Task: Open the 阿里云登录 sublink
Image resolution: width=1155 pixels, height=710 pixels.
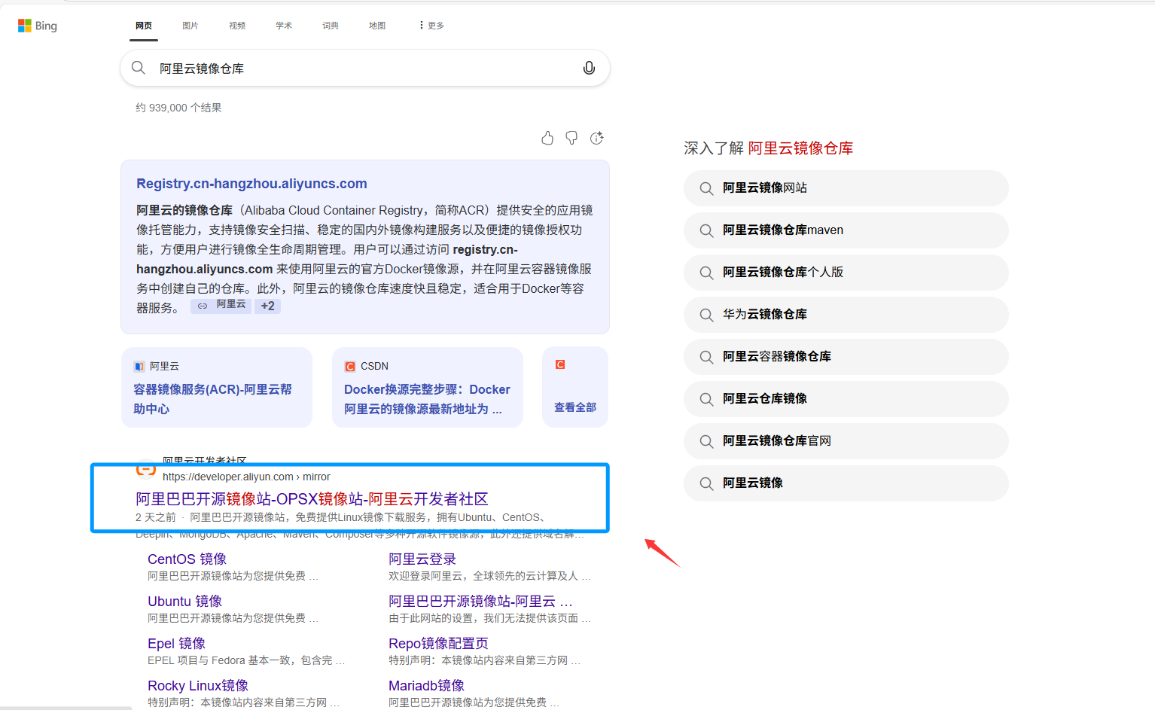Action: coord(422,559)
